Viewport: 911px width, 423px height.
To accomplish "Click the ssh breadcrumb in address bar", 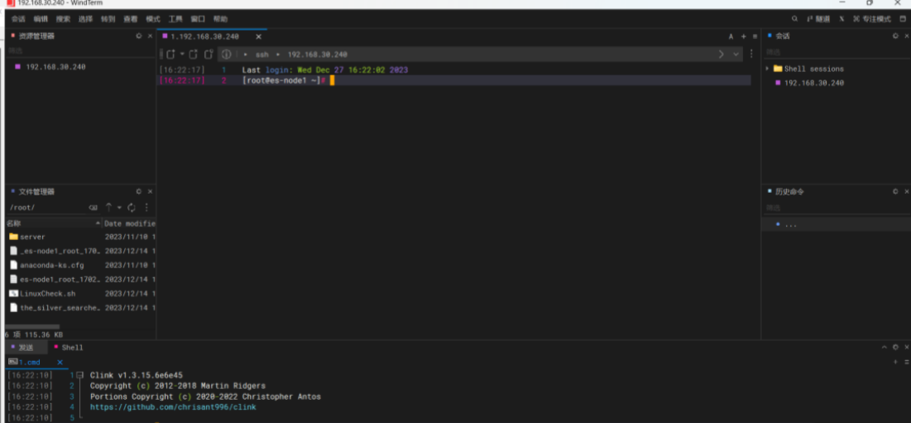I will 262,55.
